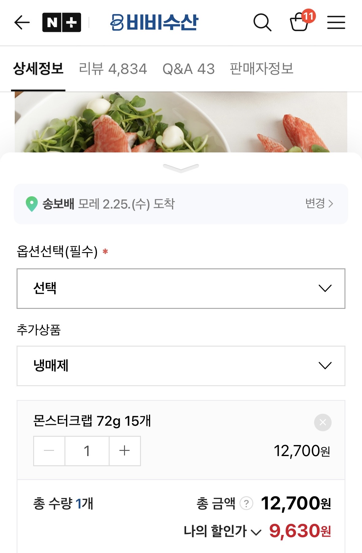362x553 pixels.
Task: Switch to the 리뷰 4,834 tab
Action: (x=113, y=69)
